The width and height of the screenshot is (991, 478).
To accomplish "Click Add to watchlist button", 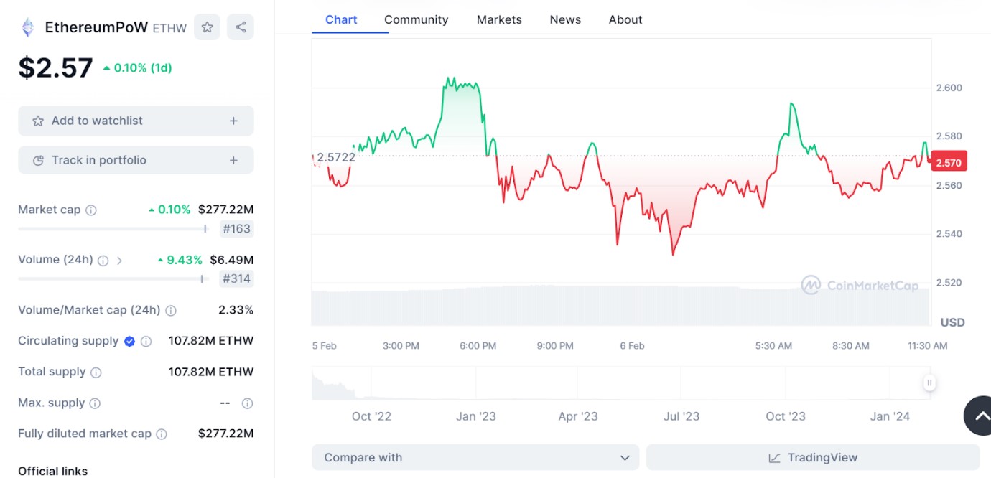I will click(136, 121).
